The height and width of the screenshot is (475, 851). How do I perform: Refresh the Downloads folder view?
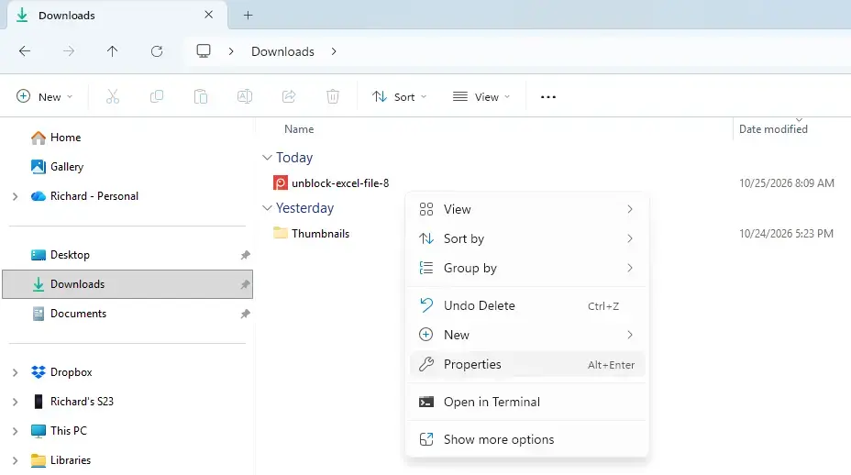point(157,51)
